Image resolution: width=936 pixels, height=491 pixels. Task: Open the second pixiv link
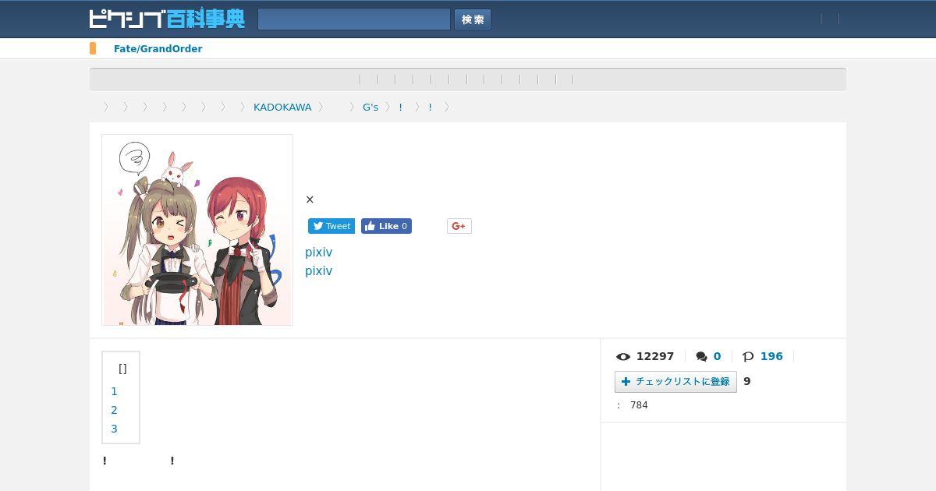tap(318, 271)
